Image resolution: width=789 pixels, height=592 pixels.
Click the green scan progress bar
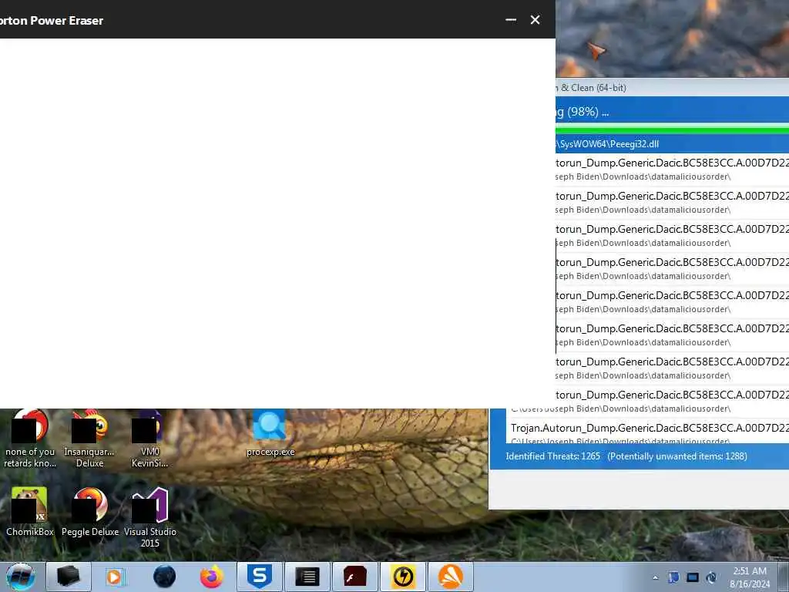tap(672, 129)
